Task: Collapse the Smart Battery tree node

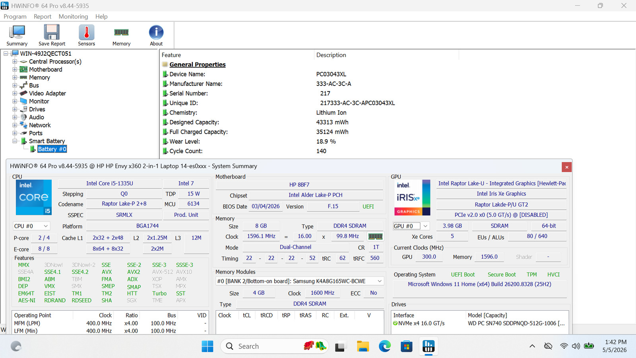Action: (15, 141)
